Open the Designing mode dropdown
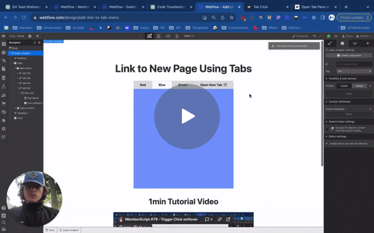 [301, 36]
